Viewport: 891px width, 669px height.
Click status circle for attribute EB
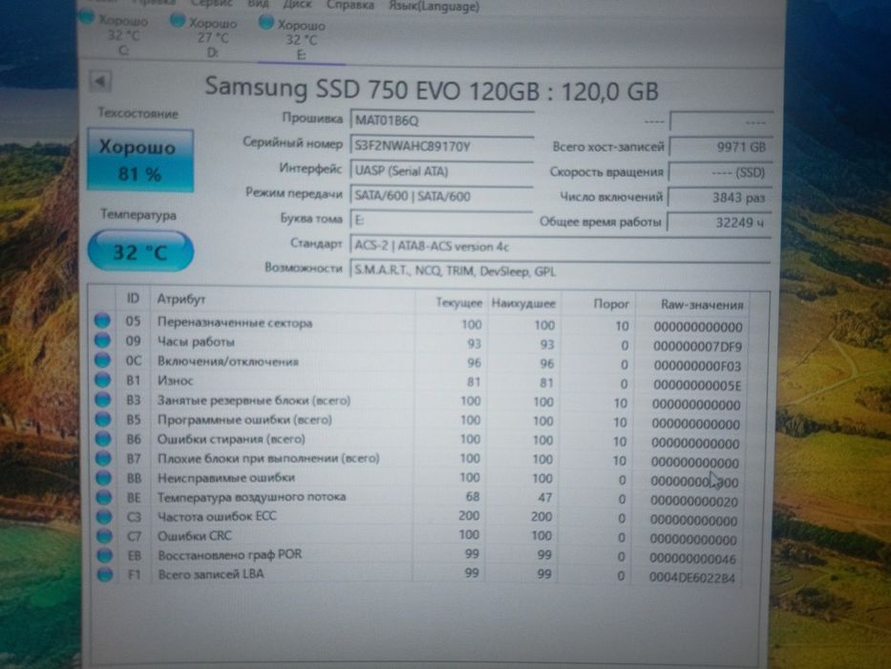(x=104, y=555)
